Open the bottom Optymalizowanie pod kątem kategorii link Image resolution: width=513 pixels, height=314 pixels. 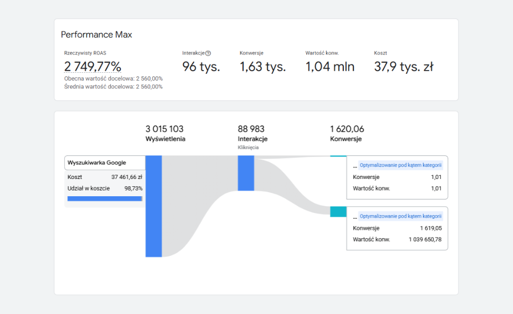coord(402,216)
